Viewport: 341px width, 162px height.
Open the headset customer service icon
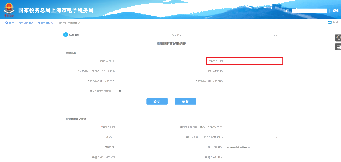coord(338,37)
